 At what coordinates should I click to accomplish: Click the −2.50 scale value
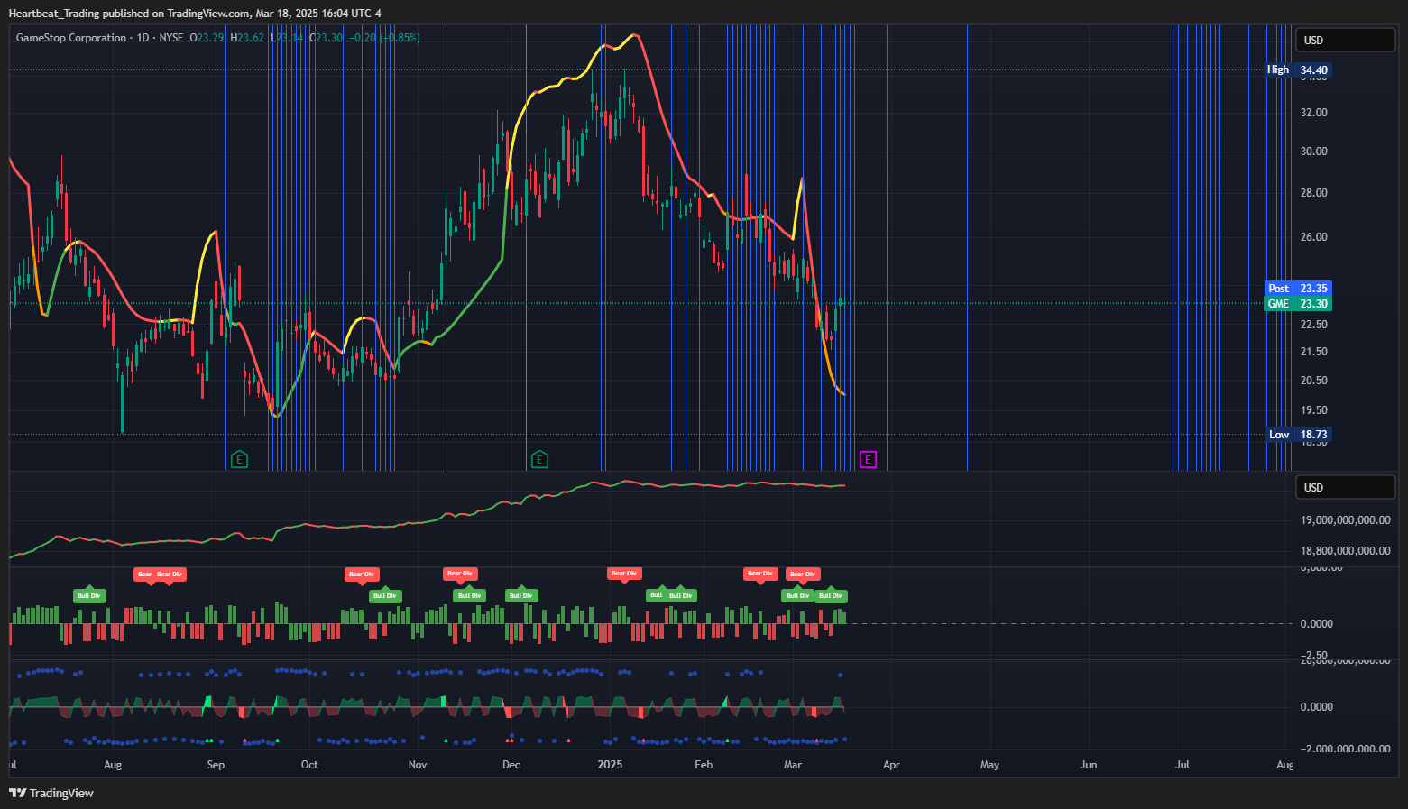[1313, 655]
